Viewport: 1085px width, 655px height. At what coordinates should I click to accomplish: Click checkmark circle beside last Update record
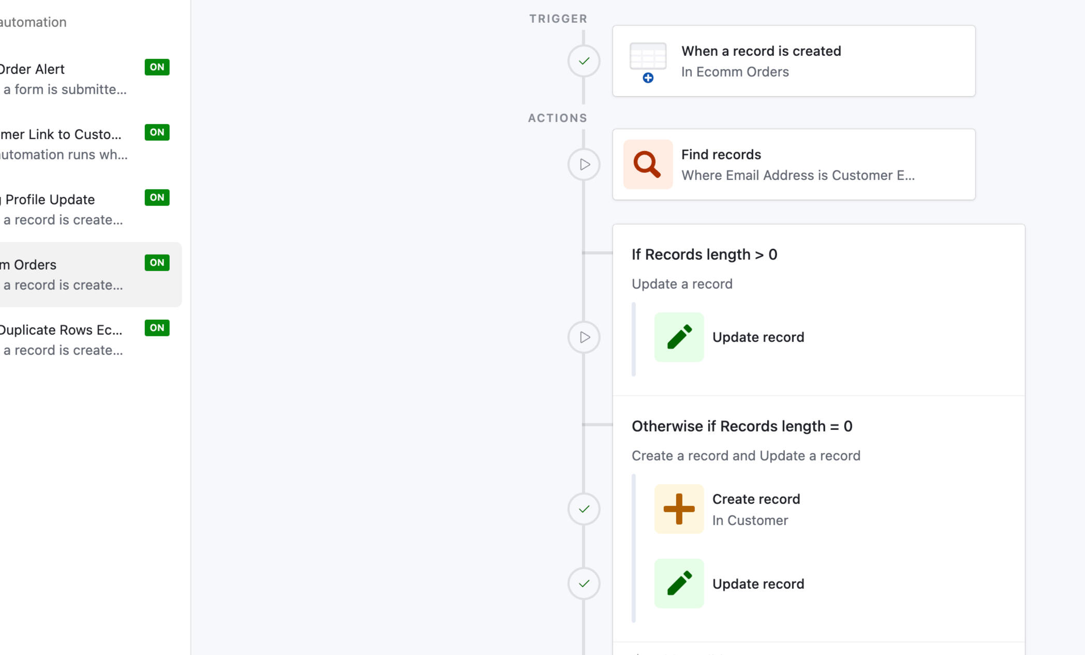click(x=584, y=584)
